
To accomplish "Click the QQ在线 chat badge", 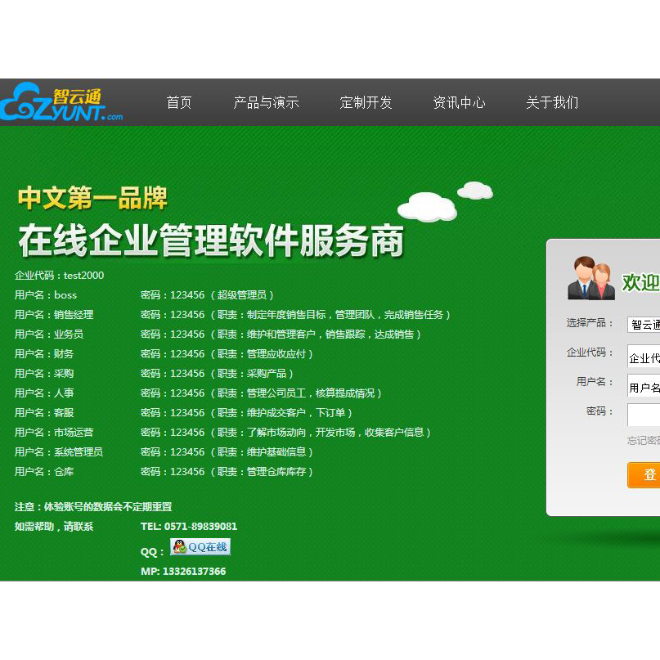I will point(200,547).
